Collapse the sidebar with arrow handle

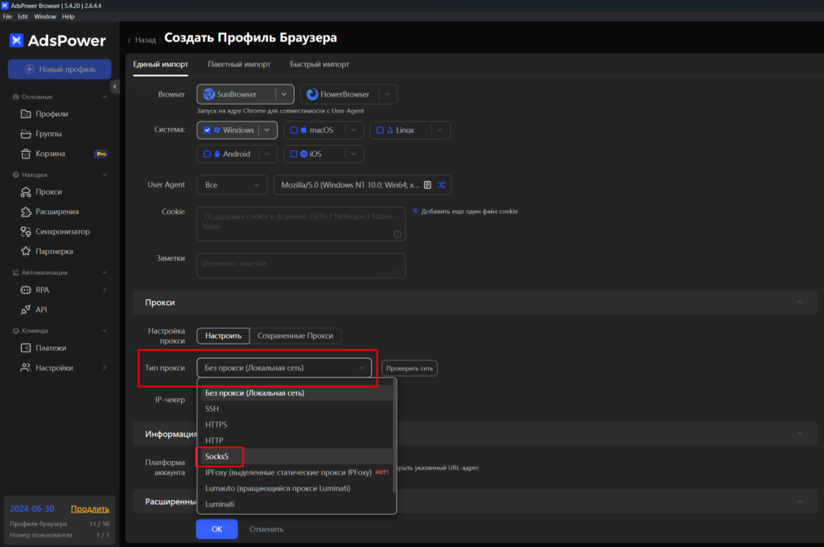click(115, 87)
